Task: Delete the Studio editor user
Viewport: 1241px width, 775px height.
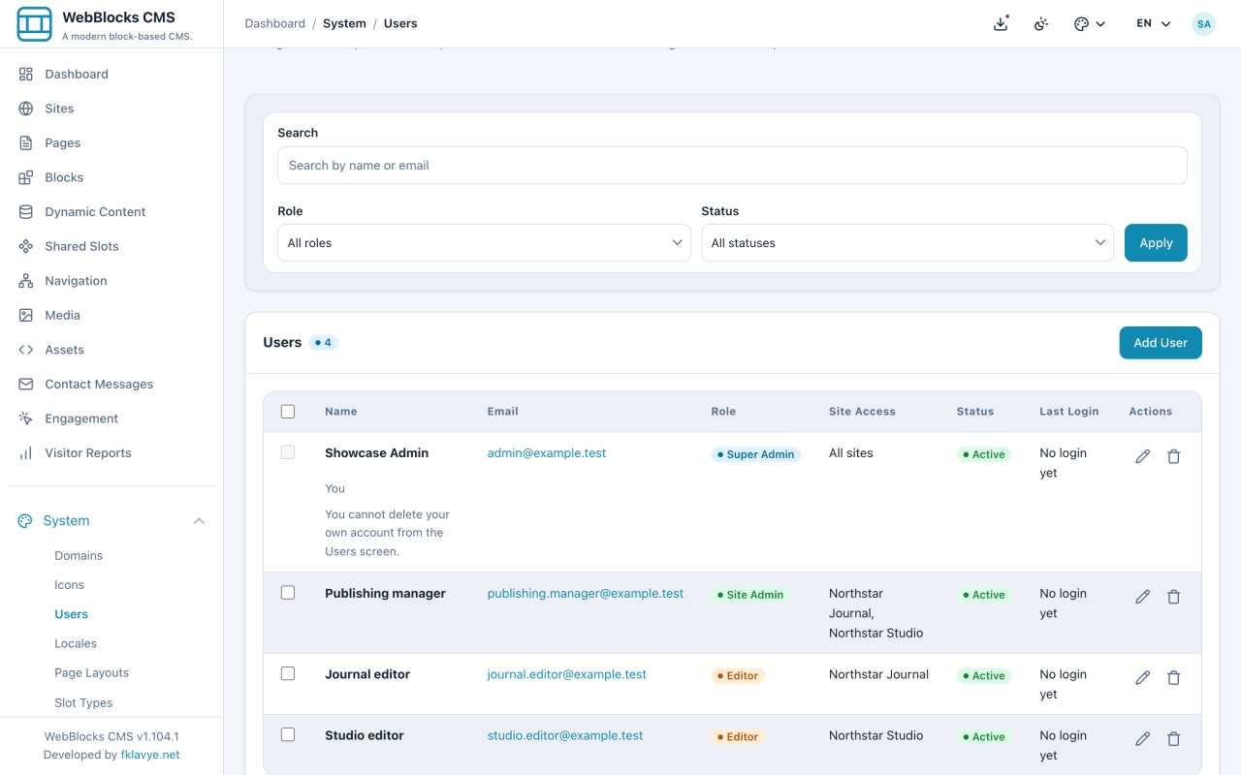Action: click(1174, 739)
